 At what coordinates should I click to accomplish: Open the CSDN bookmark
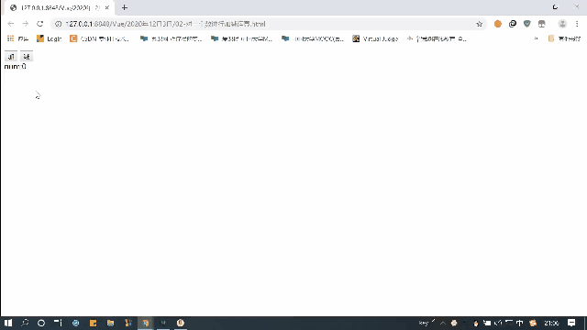(100, 38)
